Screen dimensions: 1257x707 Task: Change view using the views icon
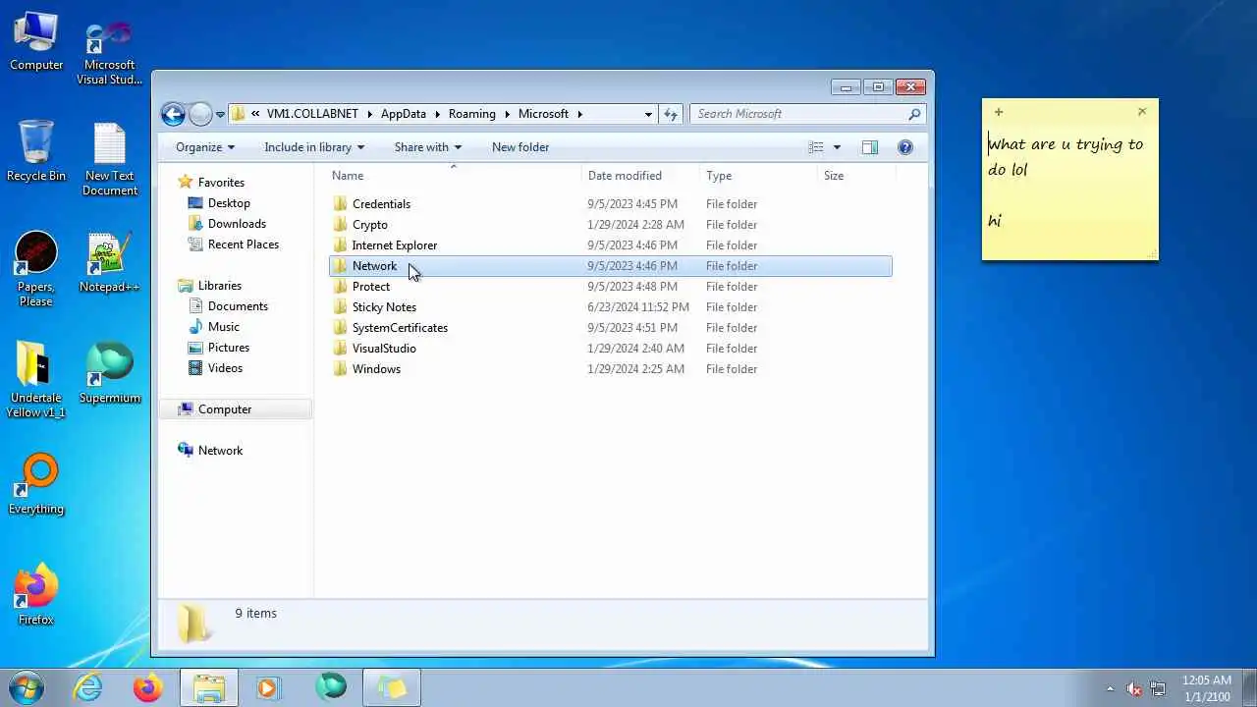pyautogui.click(x=816, y=147)
